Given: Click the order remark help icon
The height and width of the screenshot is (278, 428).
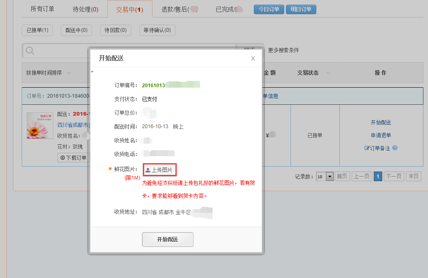Looking at the screenshot, I should [395, 148].
